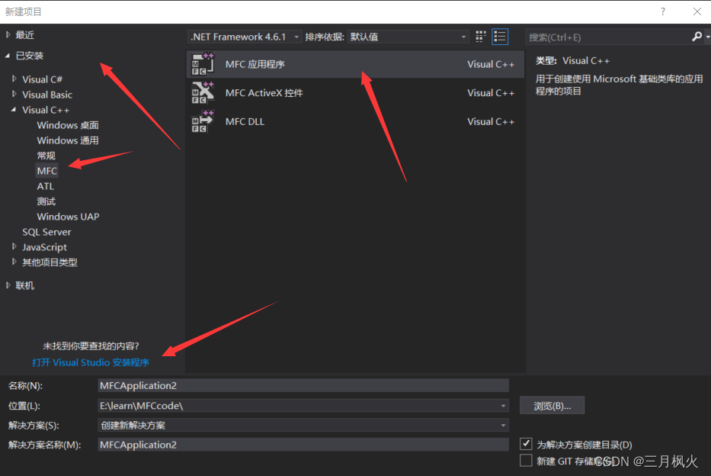Expand the 最近 section
The image size is (711, 476).
tap(8, 34)
